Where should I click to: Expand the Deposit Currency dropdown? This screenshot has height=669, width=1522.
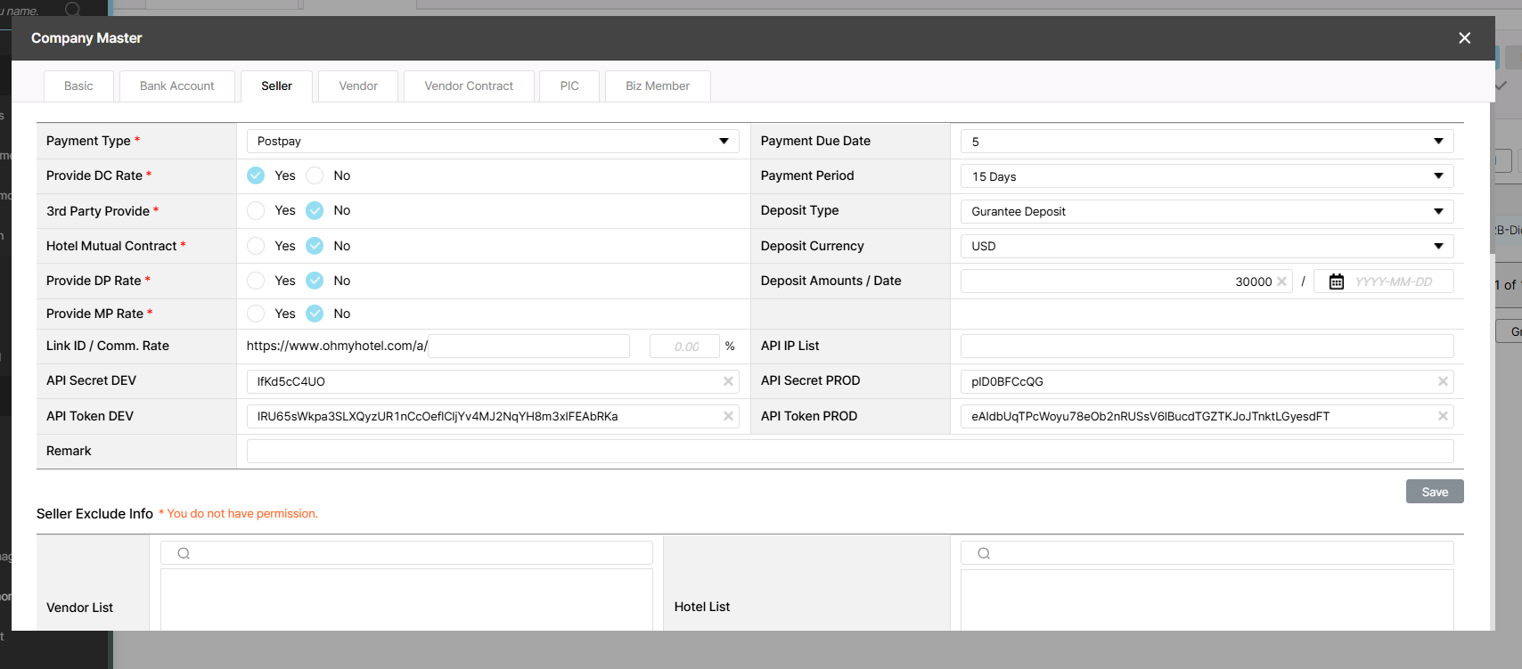(x=1207, y=246)
